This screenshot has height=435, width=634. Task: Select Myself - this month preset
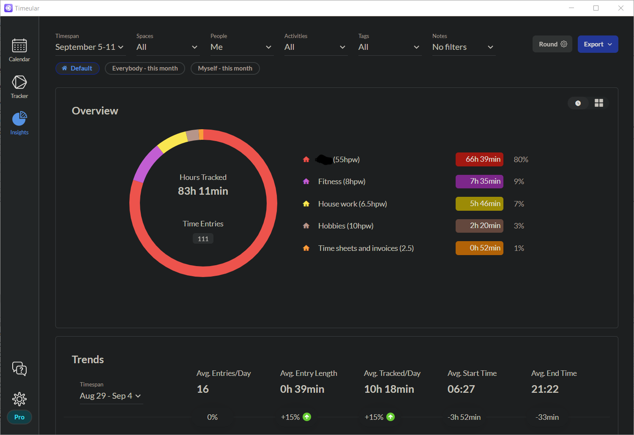tap(225, 68)
